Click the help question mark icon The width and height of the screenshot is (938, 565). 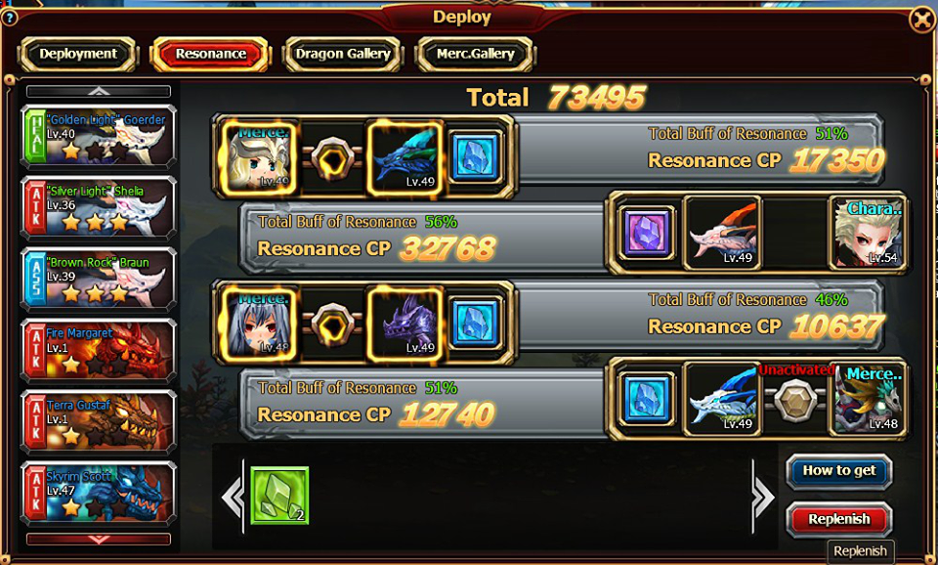(9, 18)
